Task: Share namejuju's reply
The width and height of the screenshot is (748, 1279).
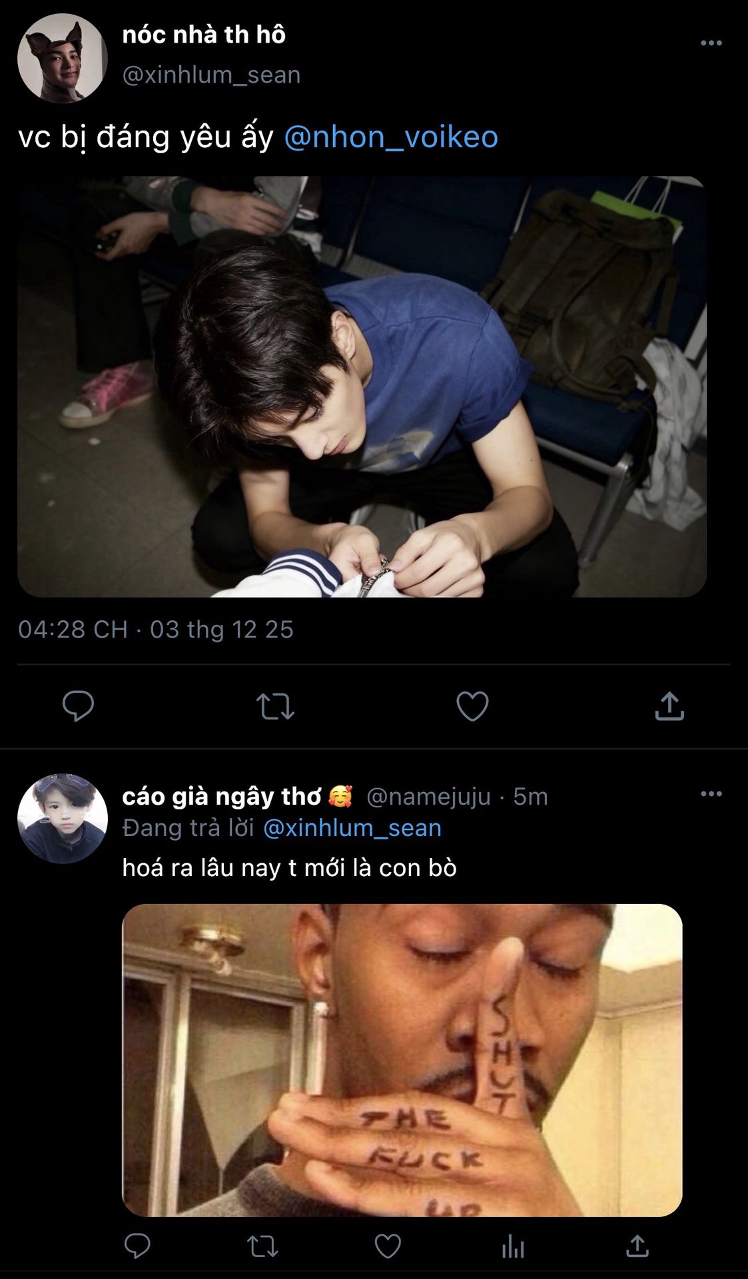Action: (x=637, y=1246)
